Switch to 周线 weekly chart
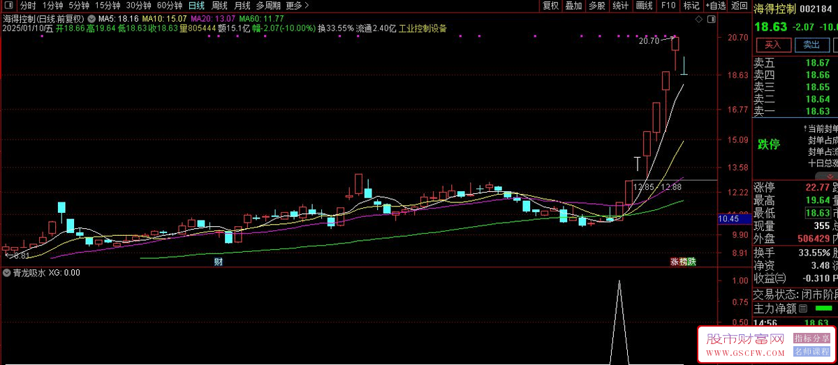Screen dimensions: 838x365 tap(219, 6)
